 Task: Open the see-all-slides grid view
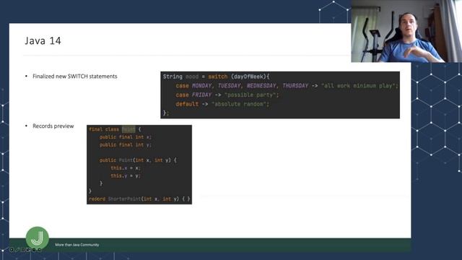[x=23, y=250]
